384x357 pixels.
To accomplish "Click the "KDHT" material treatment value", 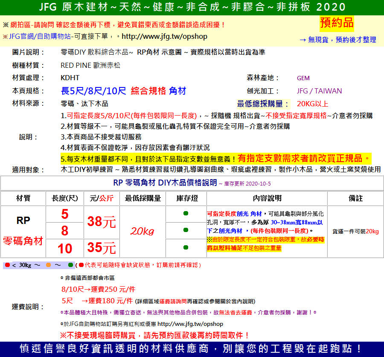I will 70,78.
